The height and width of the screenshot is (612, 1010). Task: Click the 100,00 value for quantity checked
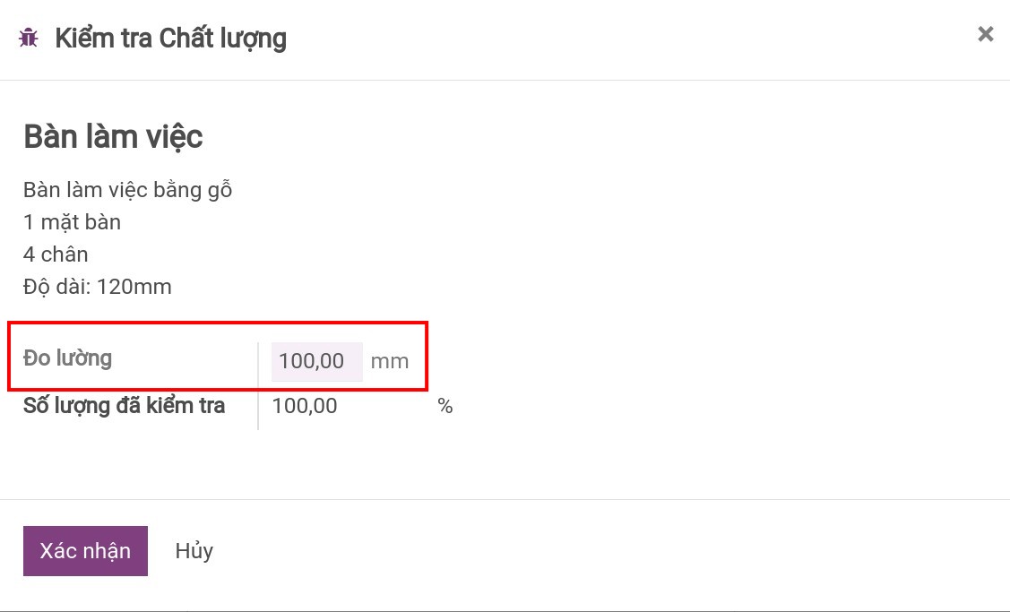(305, 406)
